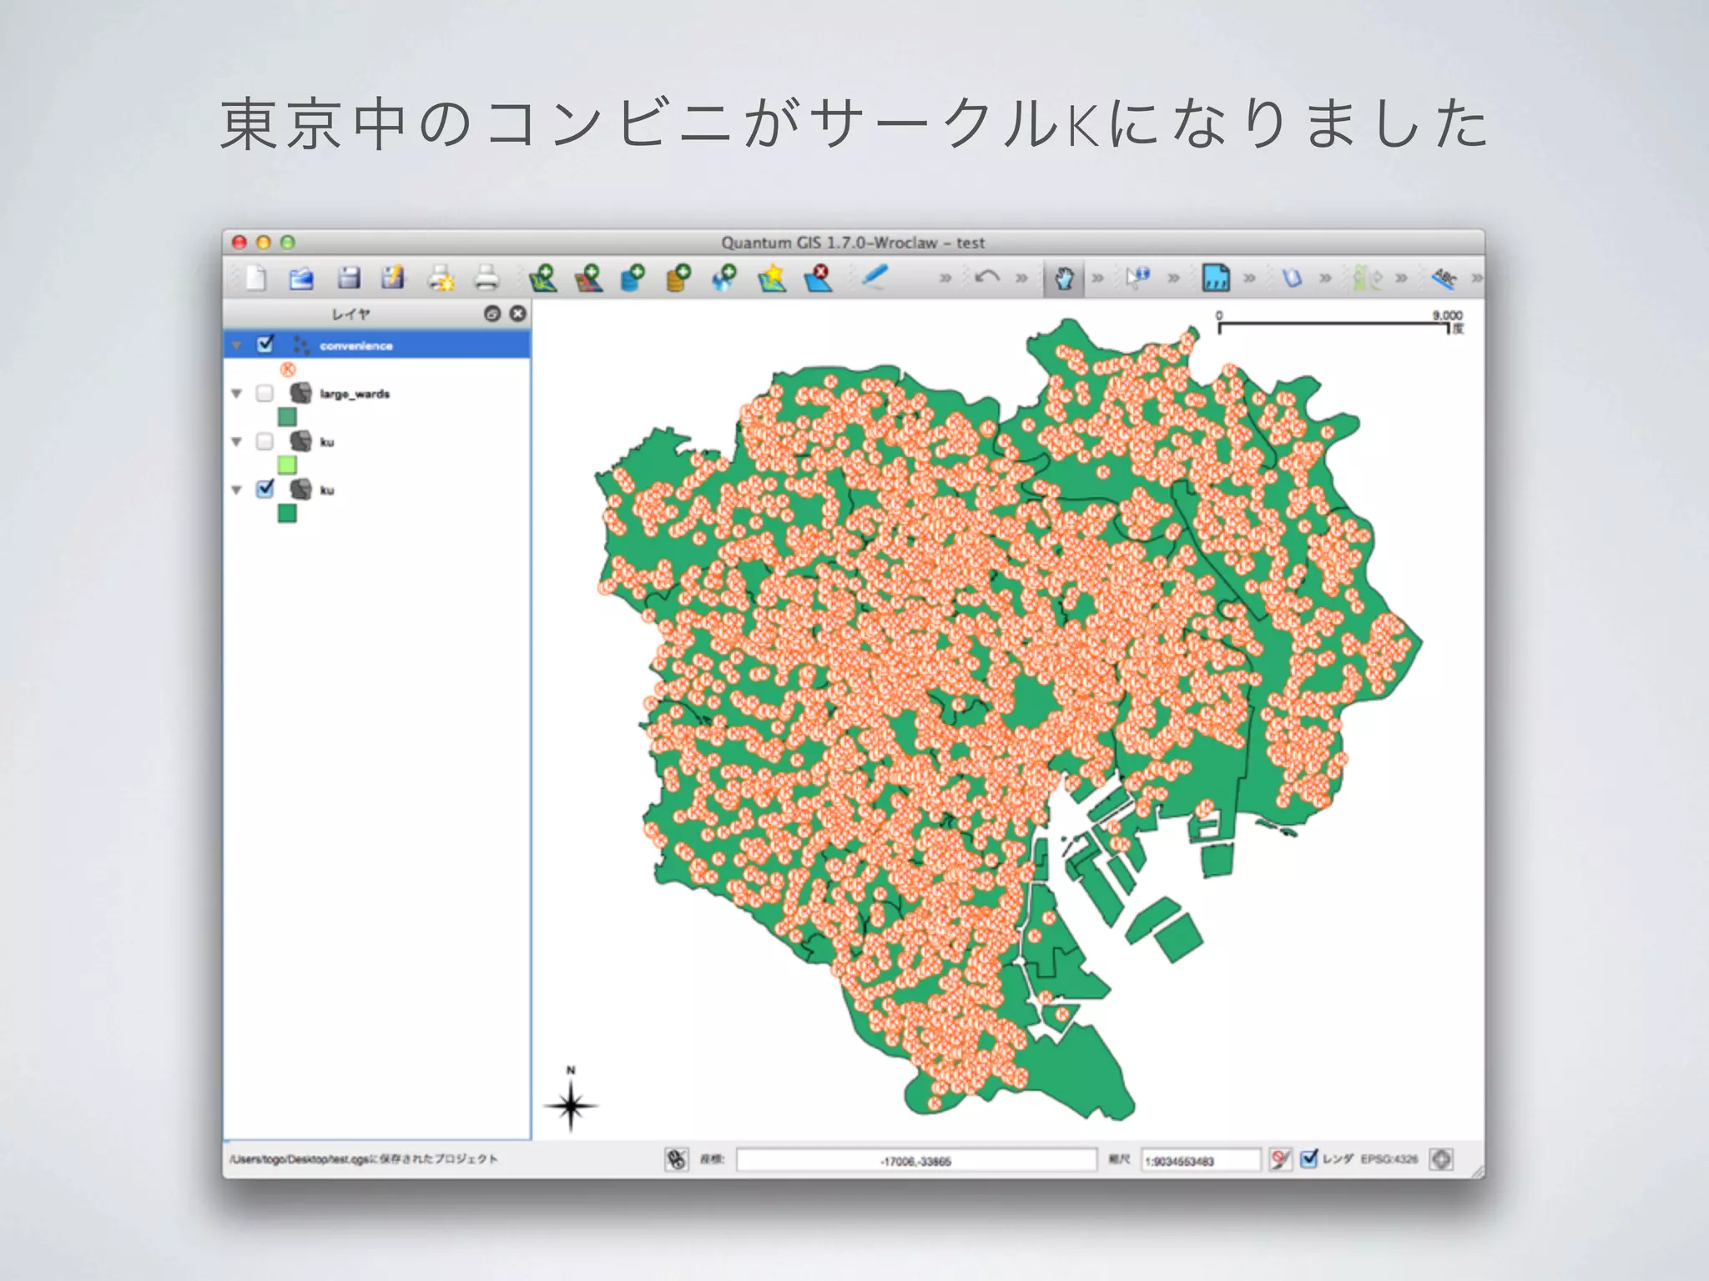Click the Add Vector Layer icon
This screenshot has width=1709, height=1281.
[543, 278]
